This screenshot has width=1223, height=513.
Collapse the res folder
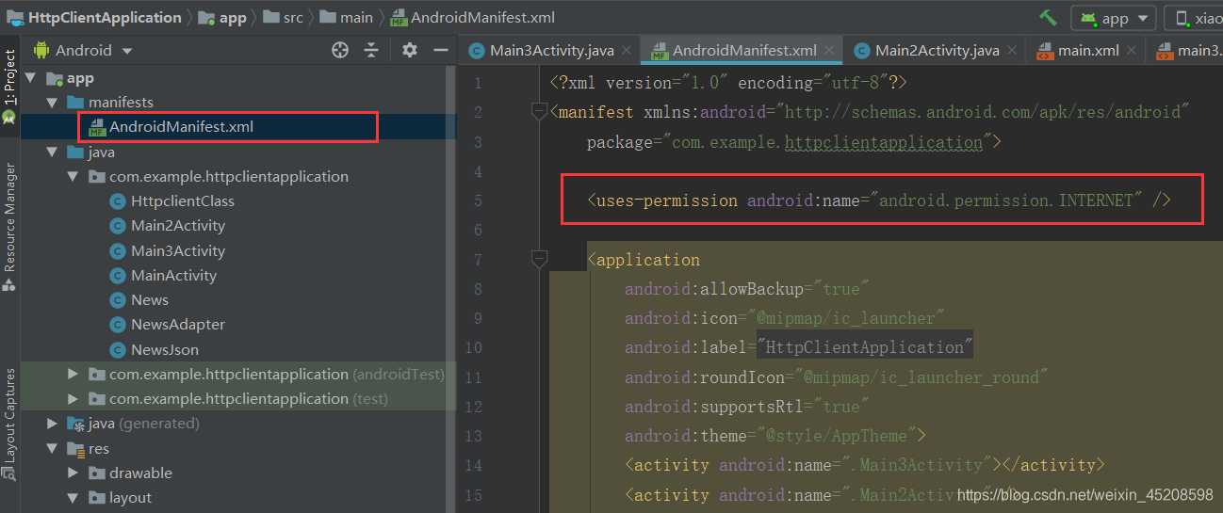pyautogui.click(x=53, y=449)
